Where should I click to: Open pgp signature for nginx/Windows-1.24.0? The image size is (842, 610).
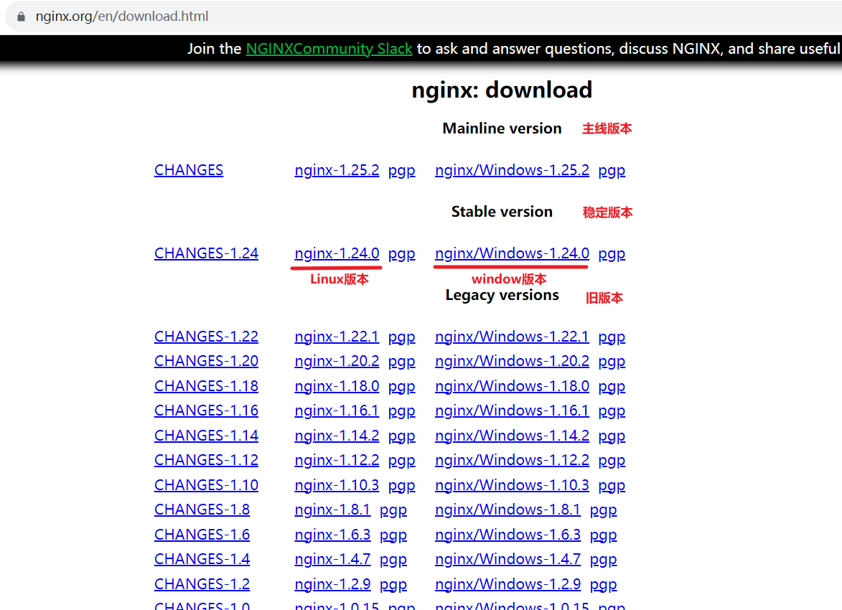612,253
